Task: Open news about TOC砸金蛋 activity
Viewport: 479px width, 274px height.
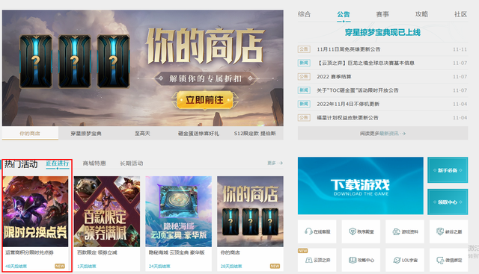Action: click(x=358, y=90)
